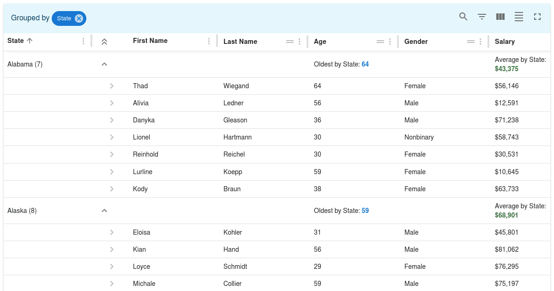The image size is (554, 291).
Task: Expand Thad Wiegand's detail row
Action: point(111,85)
